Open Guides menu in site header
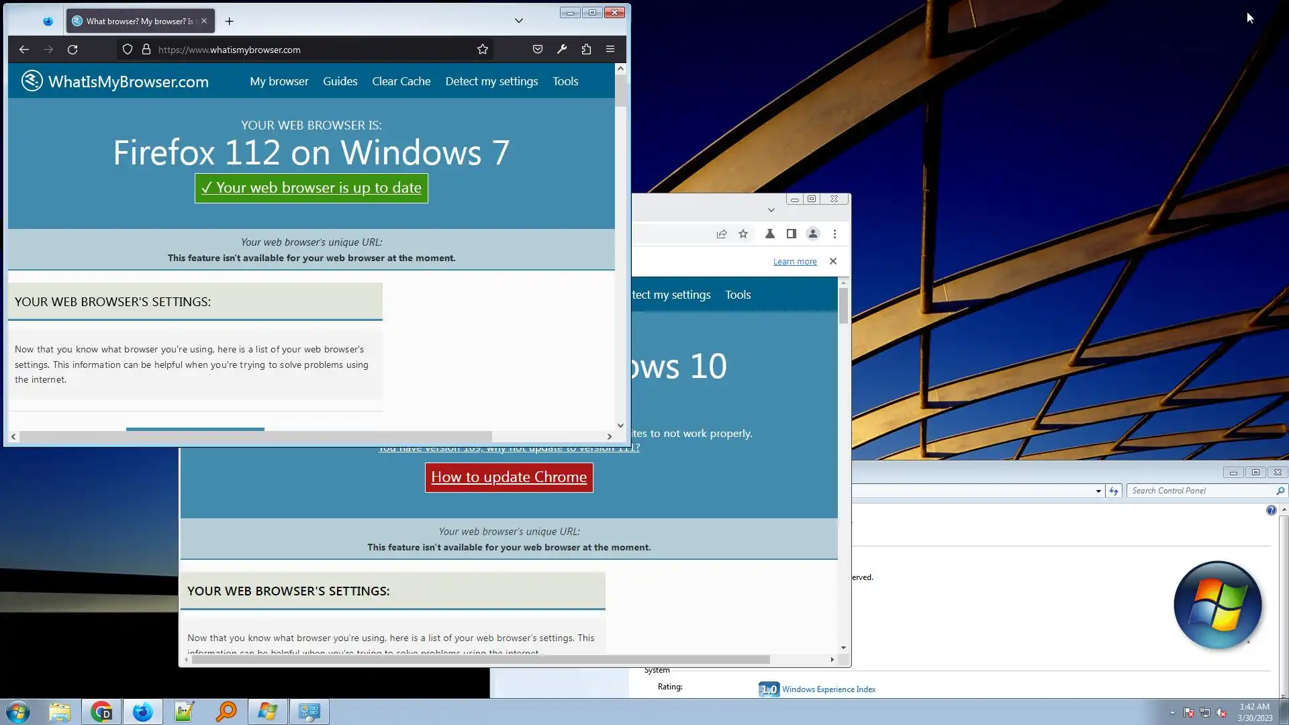 (x=340, y=81)
